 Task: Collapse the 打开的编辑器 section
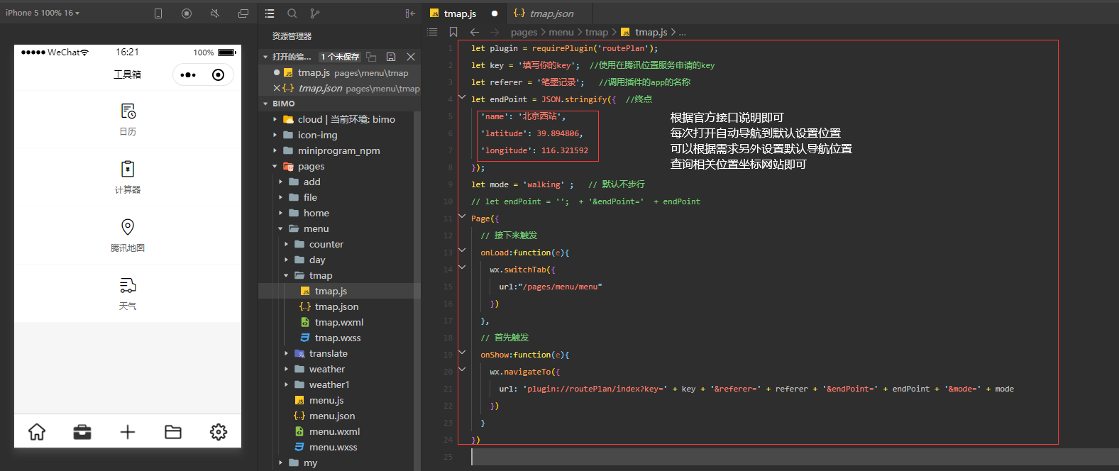click(265, 57)
